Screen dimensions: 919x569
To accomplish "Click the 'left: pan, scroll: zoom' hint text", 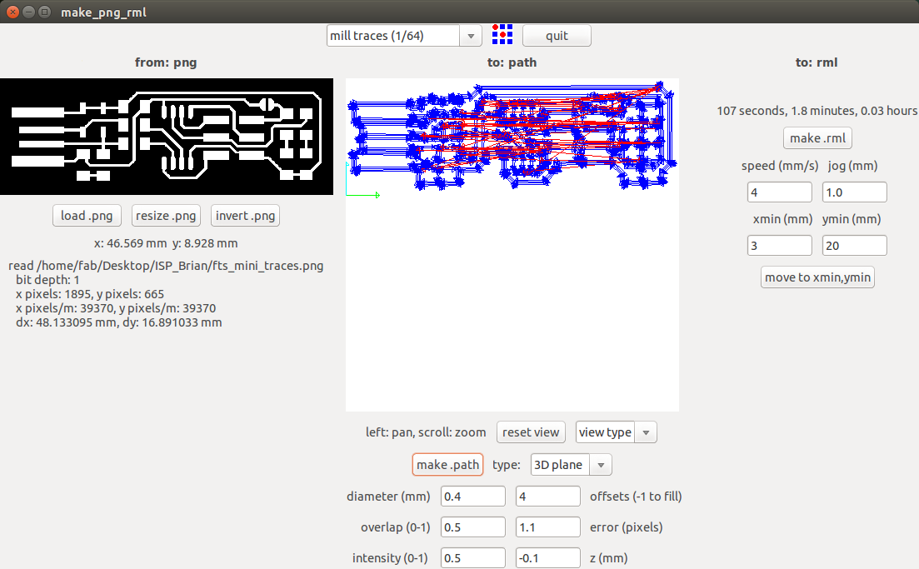I will [x=426, y=432].
